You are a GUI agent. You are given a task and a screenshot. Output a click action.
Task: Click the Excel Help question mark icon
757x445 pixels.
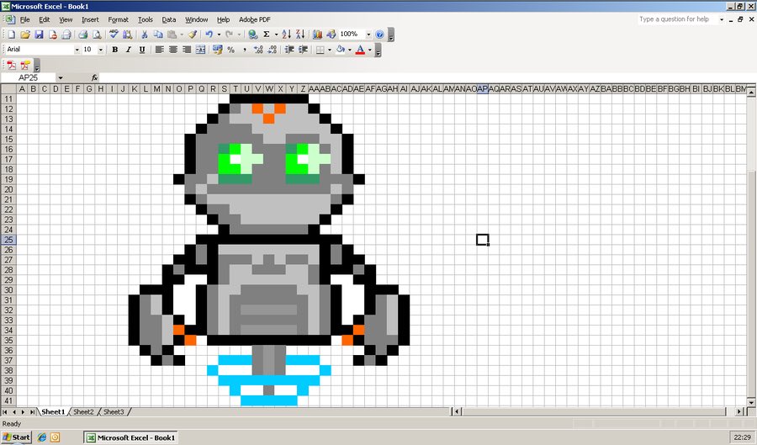(x=380, y=34)
